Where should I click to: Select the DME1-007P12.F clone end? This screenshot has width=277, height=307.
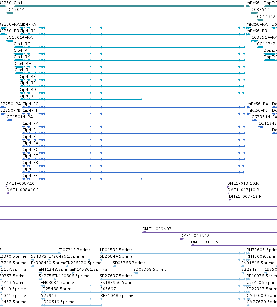(230, 200)
